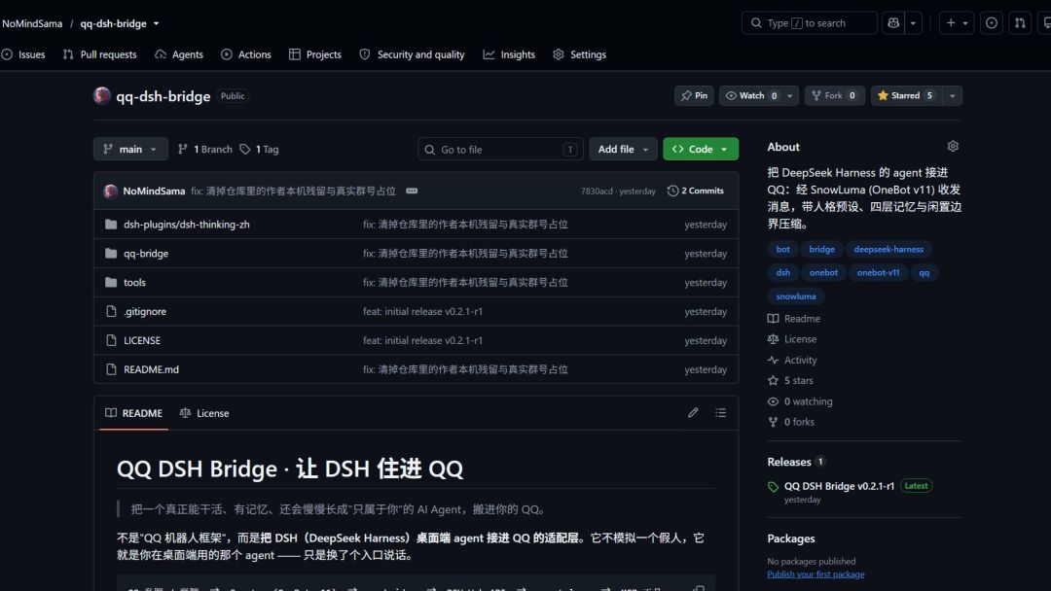Open the repository name dropdown caret in header
Screen dimensions: 1051x591
point(156,23)
